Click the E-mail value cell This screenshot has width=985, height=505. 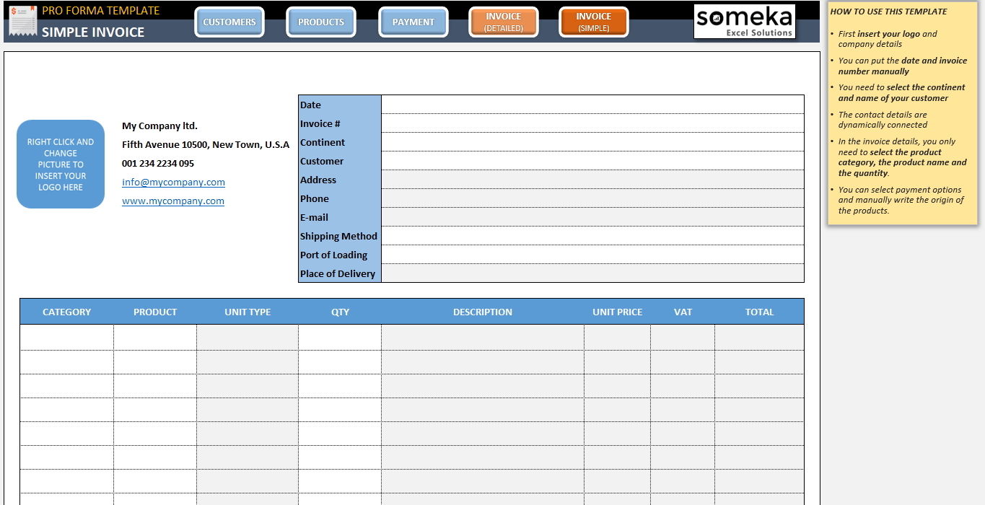coord(592,217)
